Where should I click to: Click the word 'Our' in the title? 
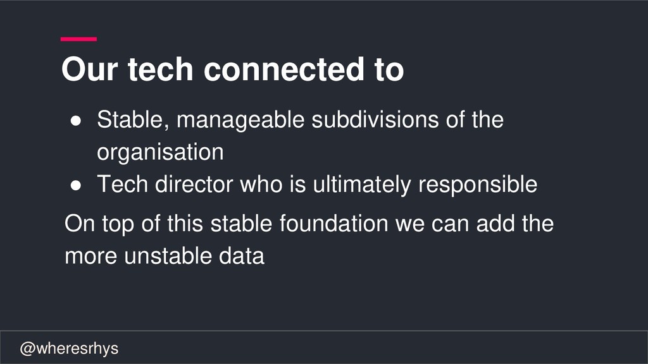pyautogui.click(x=90, y=69)
